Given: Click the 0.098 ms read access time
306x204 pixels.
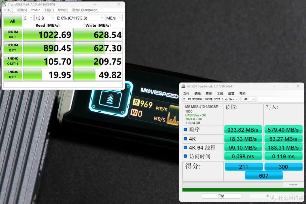Looking at the screenshot, I should pos(243,157).
